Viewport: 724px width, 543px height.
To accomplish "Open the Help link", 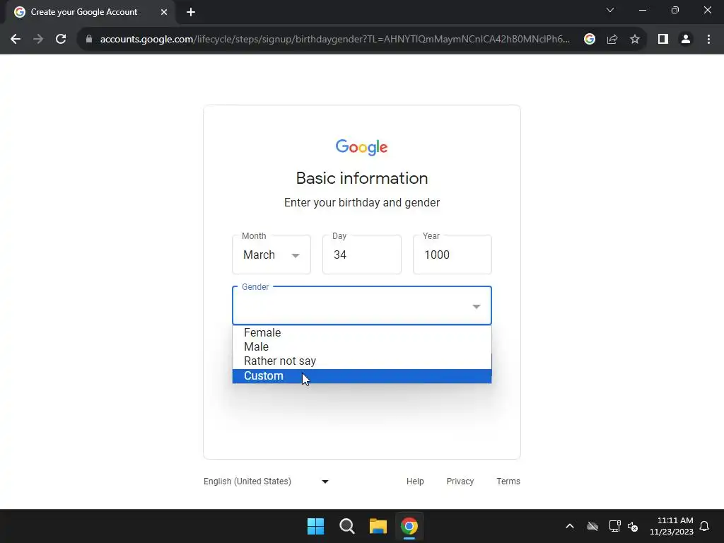I will coord(415,481).
